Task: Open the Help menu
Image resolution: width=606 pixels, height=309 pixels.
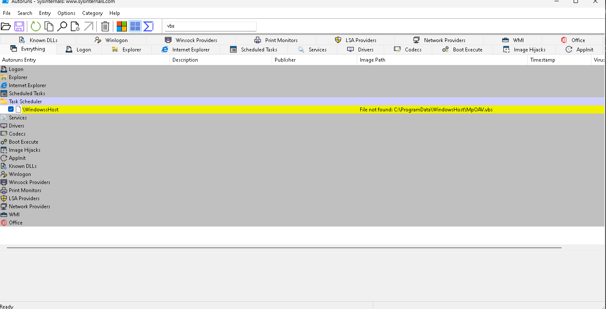Action: (115, 13)
